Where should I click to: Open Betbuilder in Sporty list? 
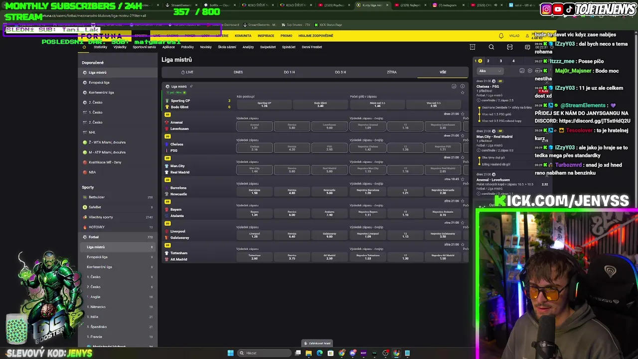pos(119,197)
